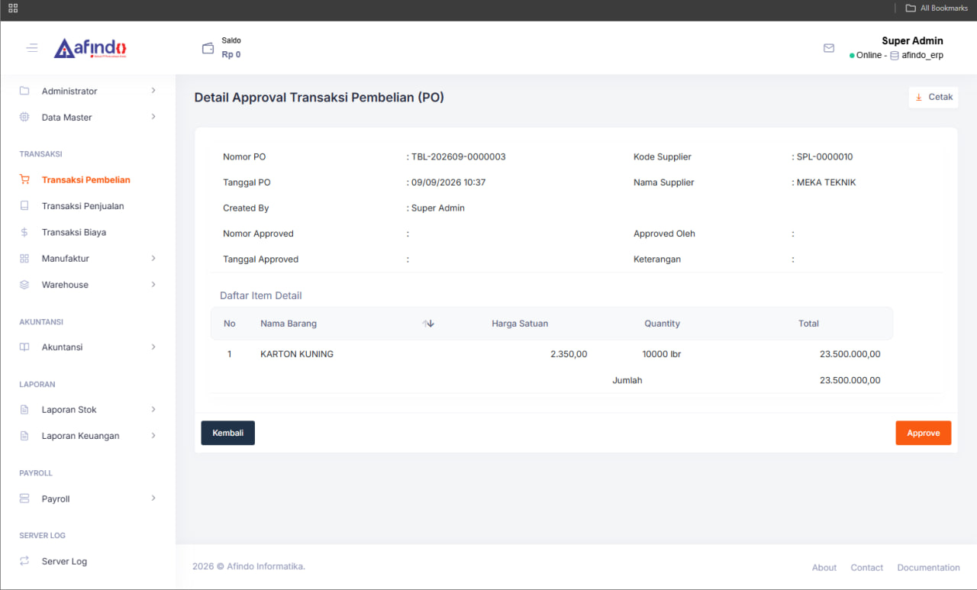Click the Transaksi Biaya dollar icon
The image size is (977, 590).
click(24, 232)
